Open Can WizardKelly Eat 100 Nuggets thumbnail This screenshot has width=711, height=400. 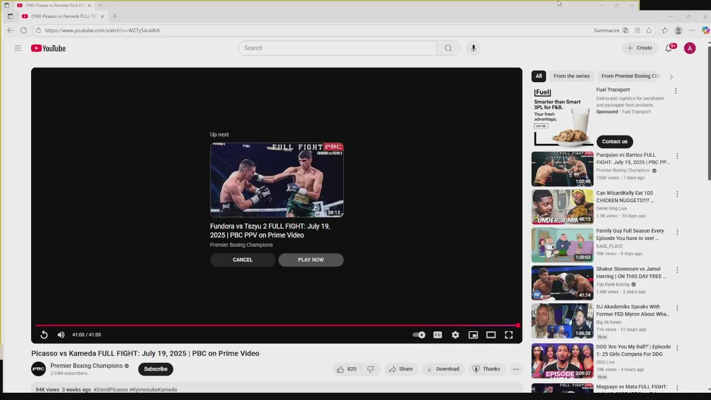tap(562, 207)
